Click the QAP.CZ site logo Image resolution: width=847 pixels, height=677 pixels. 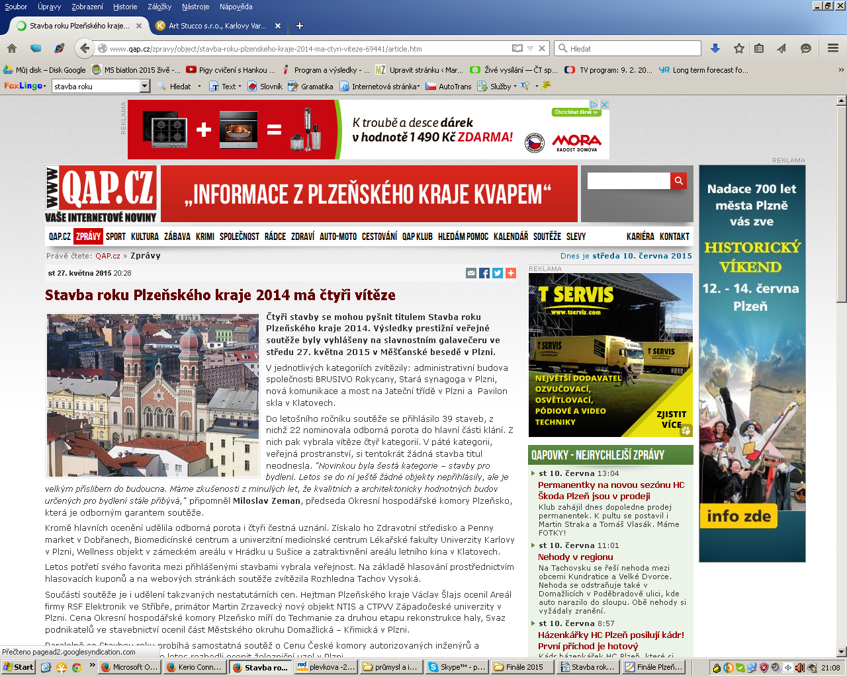click(101, 194)
